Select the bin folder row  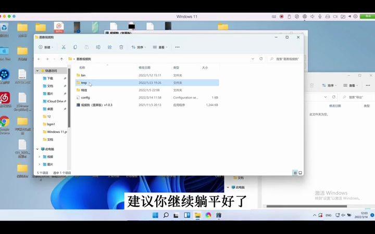click(x=147, y=75)
